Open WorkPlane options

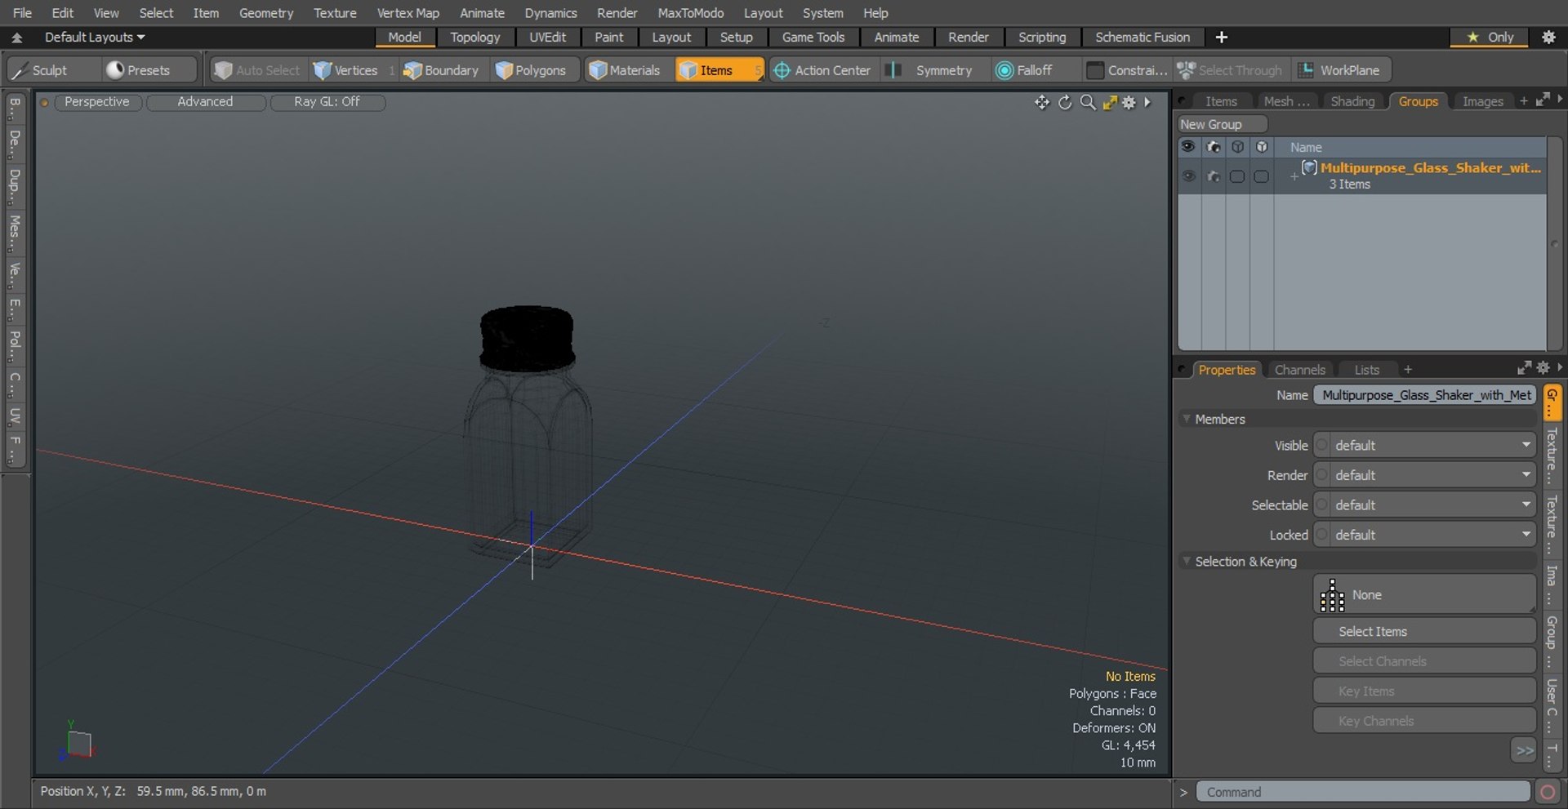coord(1341,70)
